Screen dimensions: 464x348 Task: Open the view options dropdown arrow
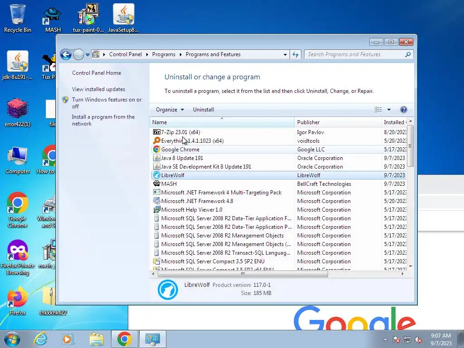(x=389, y=110)
